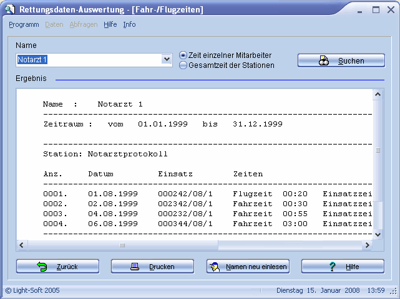Click Einsatz number 000242/08/1

tap(185, 194)
